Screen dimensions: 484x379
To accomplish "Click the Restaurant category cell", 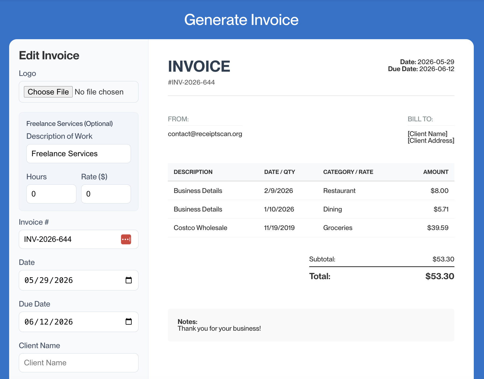I will (339, 191).
